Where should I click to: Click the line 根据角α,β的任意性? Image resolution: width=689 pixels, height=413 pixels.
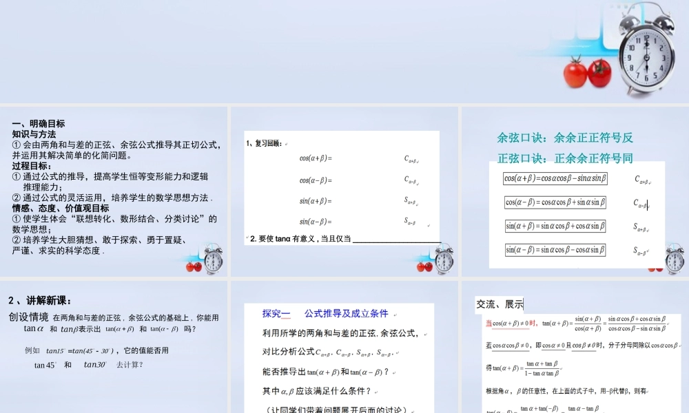[x=566, y=391]
